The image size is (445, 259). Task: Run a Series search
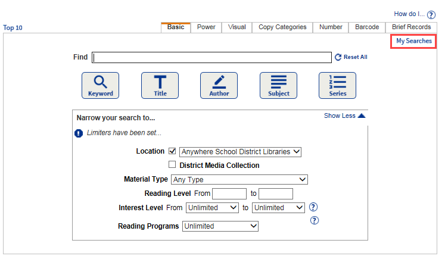pyautogui.click(x=337, y=85)
